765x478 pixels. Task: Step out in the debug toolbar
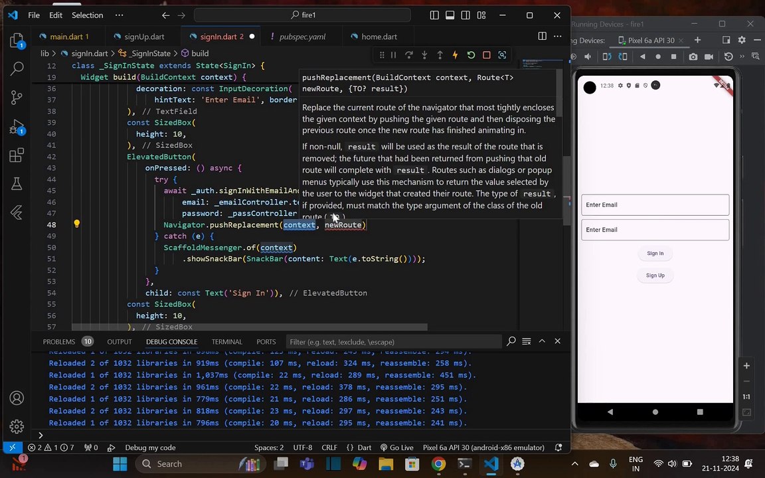(x=440, y=55)
